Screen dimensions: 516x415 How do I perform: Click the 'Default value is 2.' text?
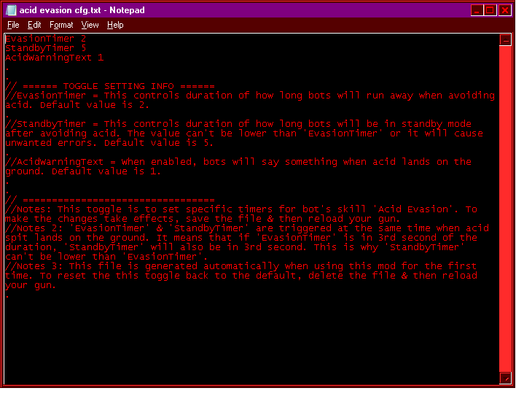coord(95,105)
